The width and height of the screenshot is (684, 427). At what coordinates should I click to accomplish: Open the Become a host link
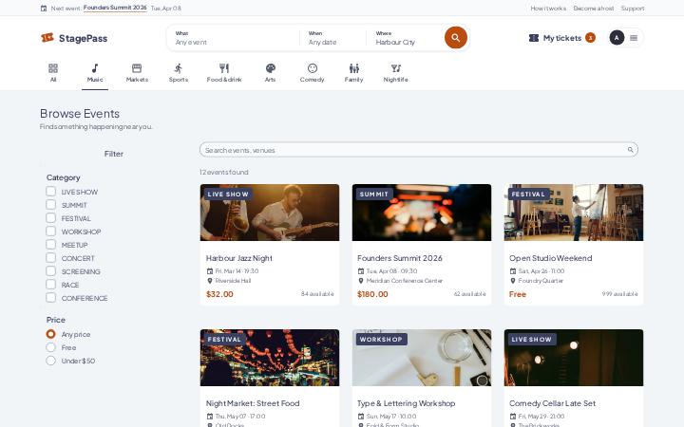pyautogui.click(x=594, y=9)
